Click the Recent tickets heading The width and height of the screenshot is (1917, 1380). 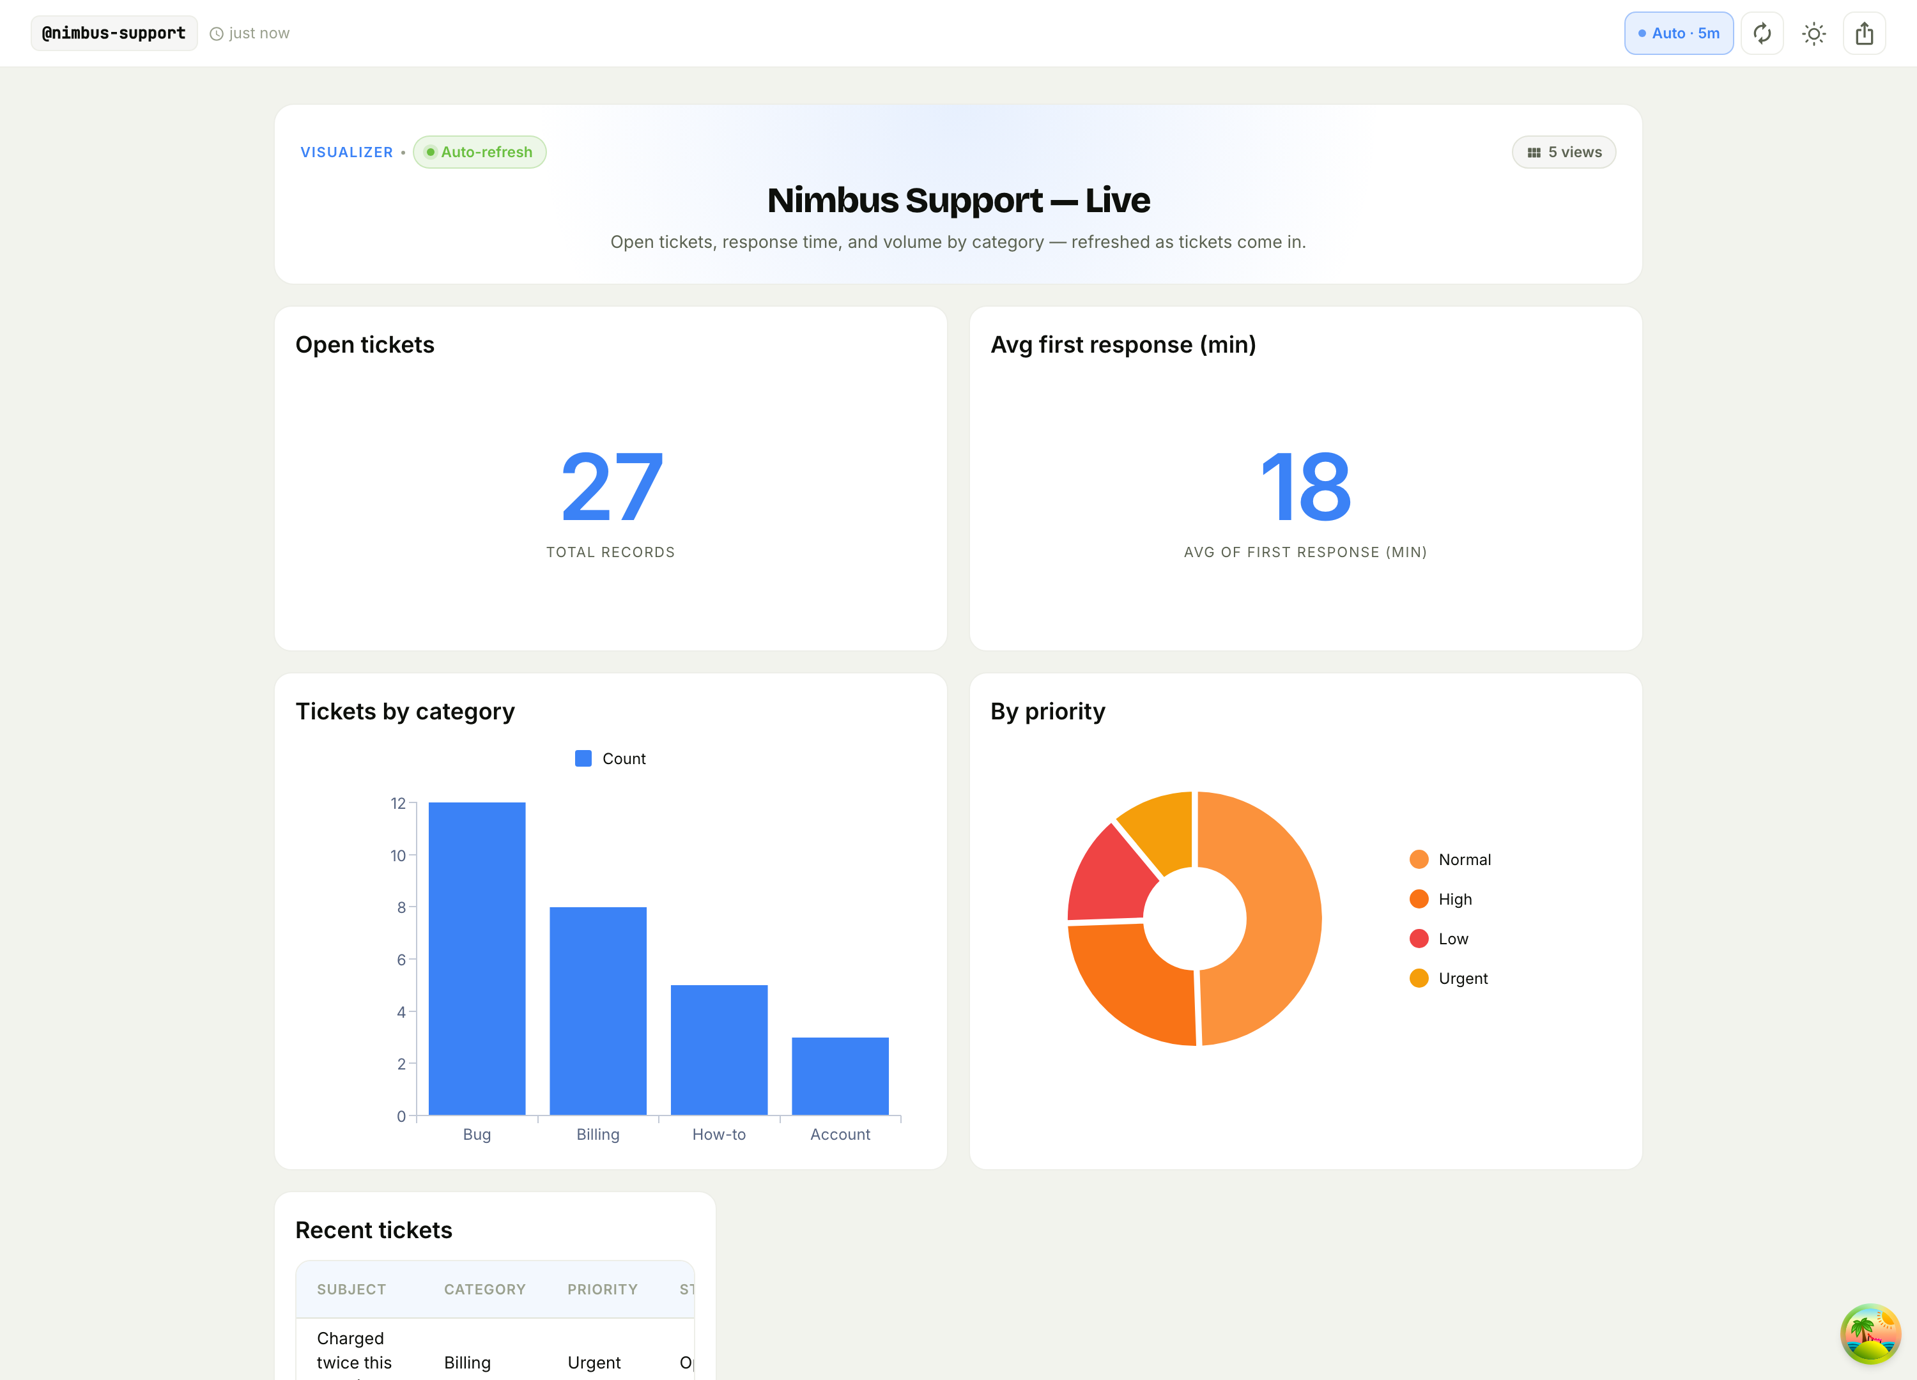coord(374,1230)
